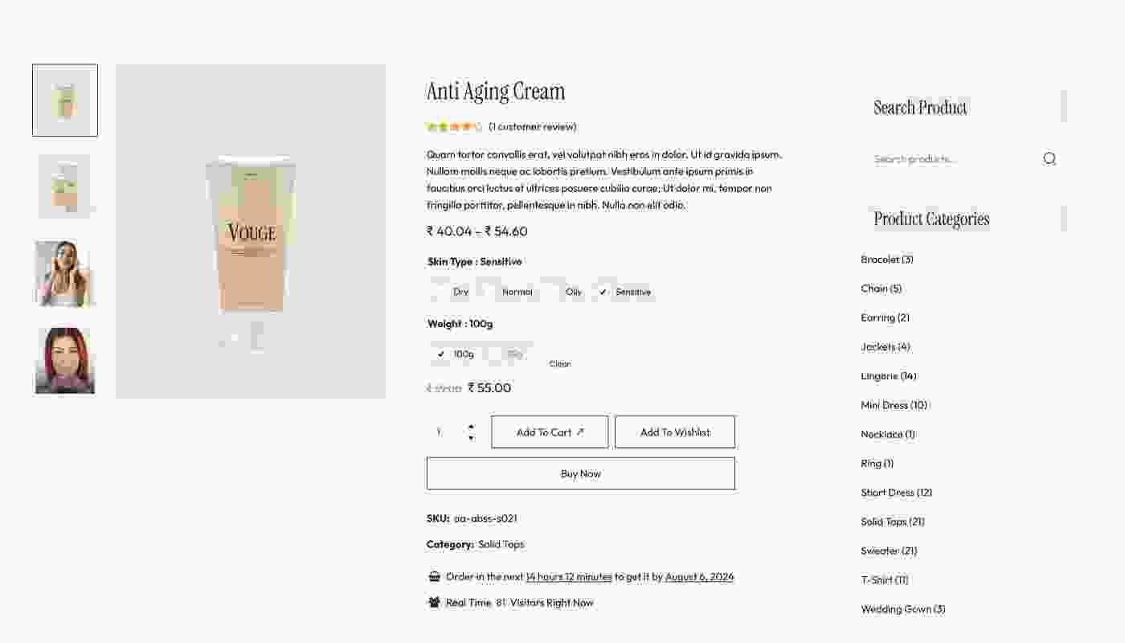Click the search products input field

948,158
